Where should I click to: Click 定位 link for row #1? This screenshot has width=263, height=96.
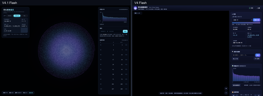click(x=126, y=45)
